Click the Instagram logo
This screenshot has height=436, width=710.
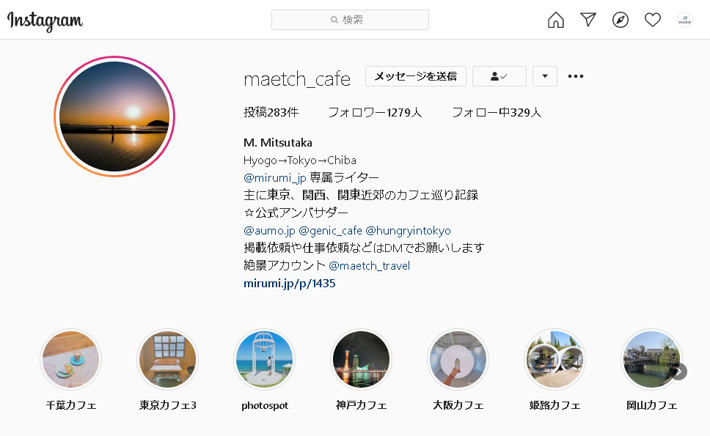point(45,21)
